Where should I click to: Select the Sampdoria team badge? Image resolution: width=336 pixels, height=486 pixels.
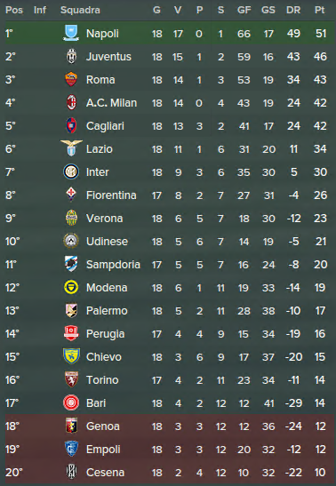tap(71, 264)
